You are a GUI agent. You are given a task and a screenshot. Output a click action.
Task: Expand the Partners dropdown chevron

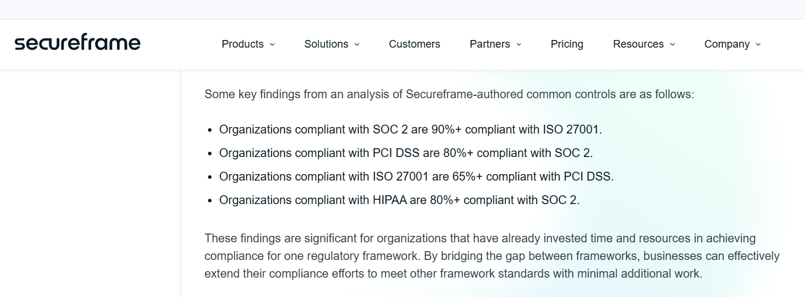coord(518,45)
